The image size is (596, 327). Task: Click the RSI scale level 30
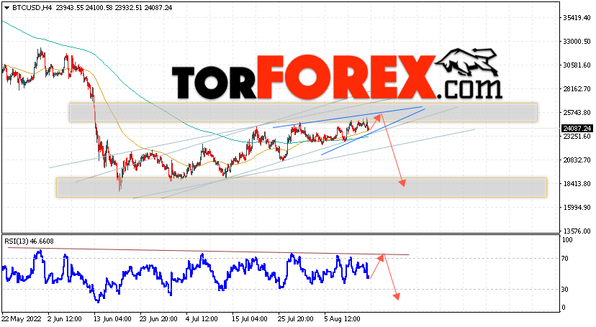(565, 290)
